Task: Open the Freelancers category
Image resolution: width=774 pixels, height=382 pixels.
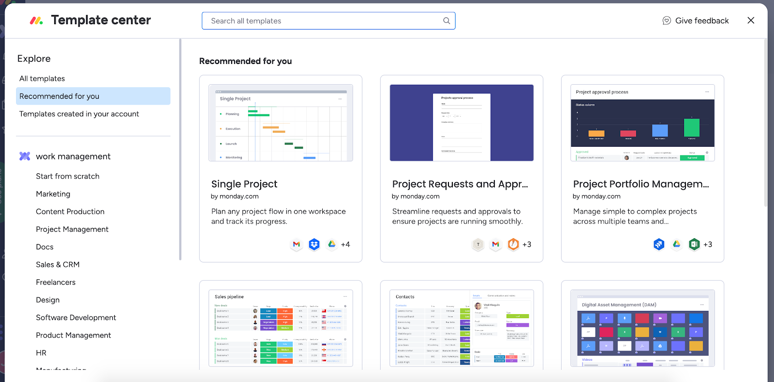Action: click(56, 282)
